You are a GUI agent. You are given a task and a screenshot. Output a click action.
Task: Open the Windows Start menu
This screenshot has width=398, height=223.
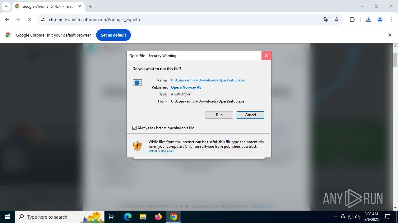[7, 217]
